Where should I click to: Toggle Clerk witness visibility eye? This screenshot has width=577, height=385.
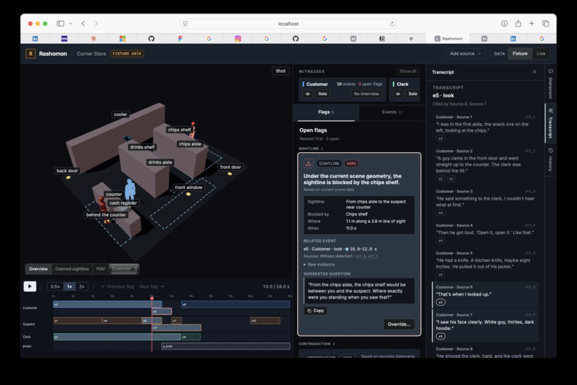[x=398, y=94]
